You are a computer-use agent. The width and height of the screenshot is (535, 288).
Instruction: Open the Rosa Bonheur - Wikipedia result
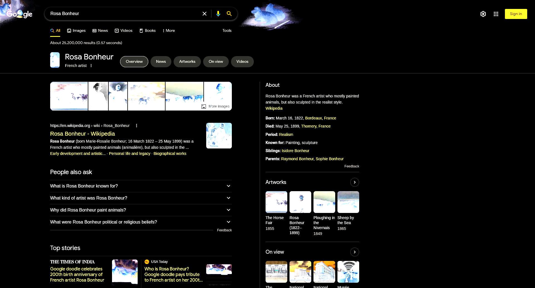click(x=82, y=134)
